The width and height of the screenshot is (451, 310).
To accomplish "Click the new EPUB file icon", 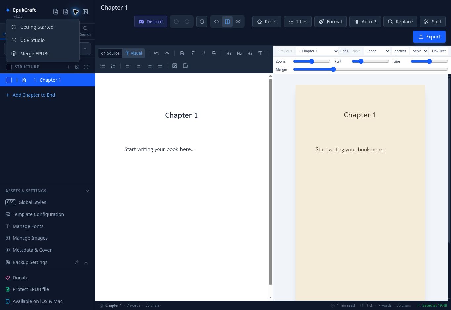I will pyautogui.click(x=56, y=12).
